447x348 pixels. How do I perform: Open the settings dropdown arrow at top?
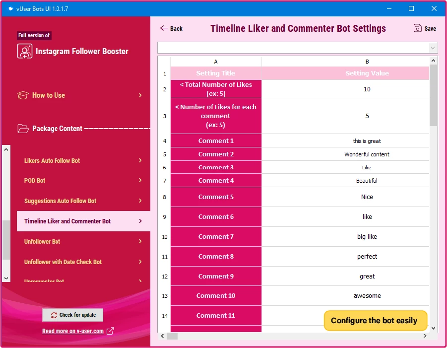pos(433,48)
